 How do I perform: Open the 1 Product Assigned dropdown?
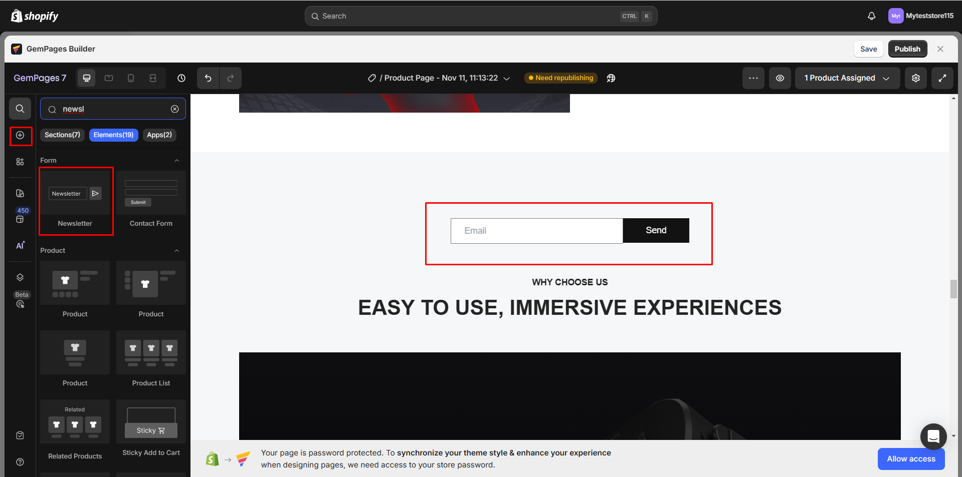pyautogui.click(x=847, y=78)
